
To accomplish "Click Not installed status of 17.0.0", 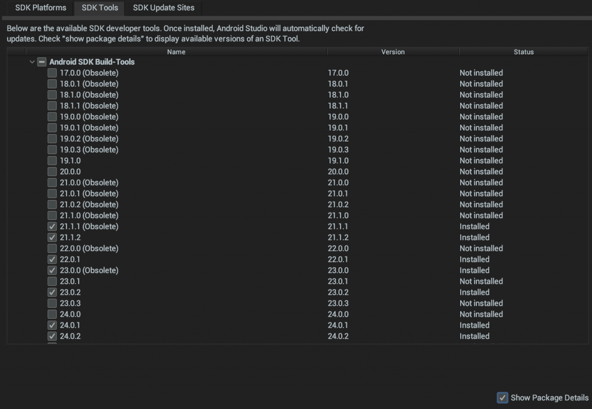I will click(482, 73).
